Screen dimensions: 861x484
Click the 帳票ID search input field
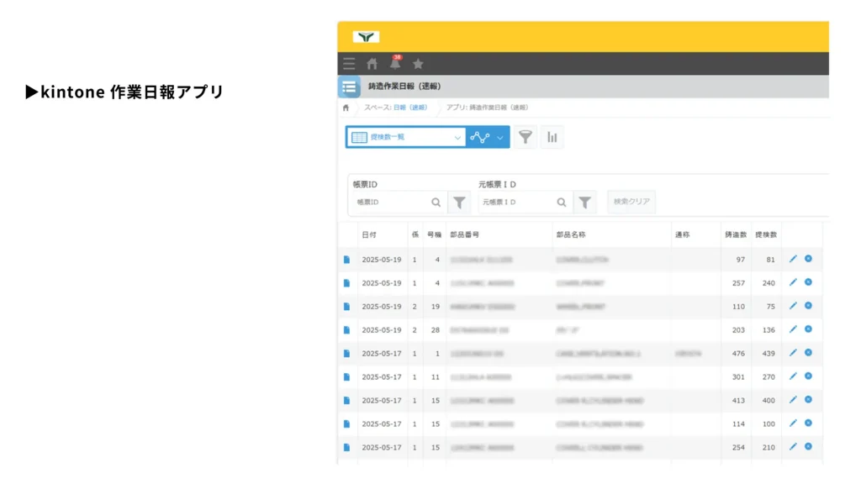[391, 202]
